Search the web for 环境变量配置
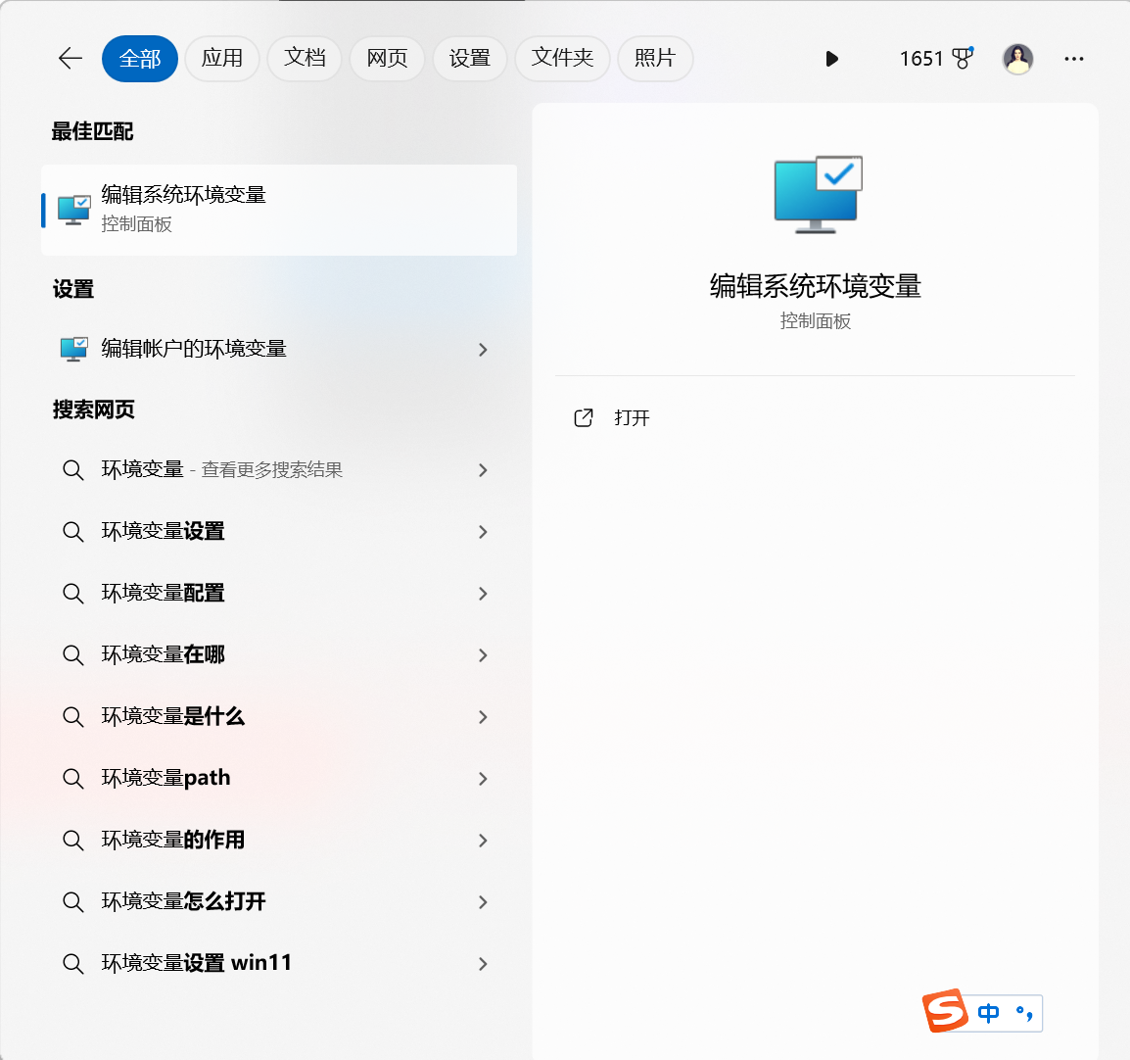The image size is (1130, 1060). pos(279,594)
